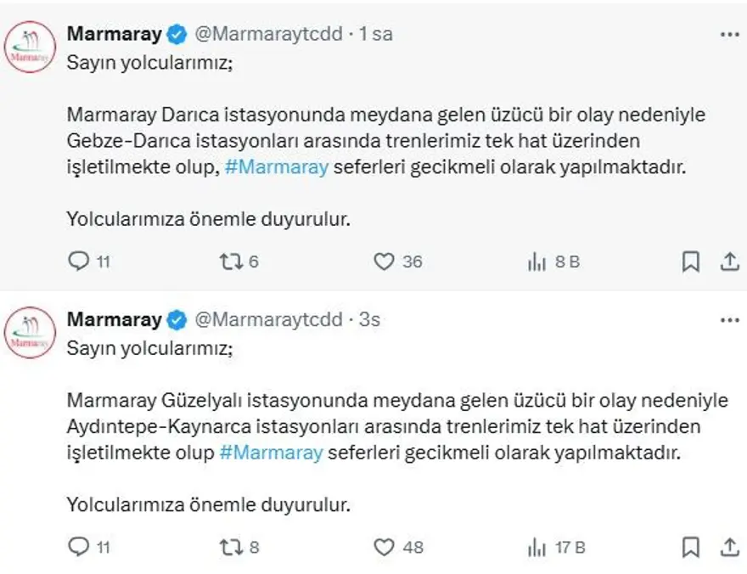Open the first tweet's 1 sa timestamp
This screenshot has width=747, height=574.
pos(376,34)
